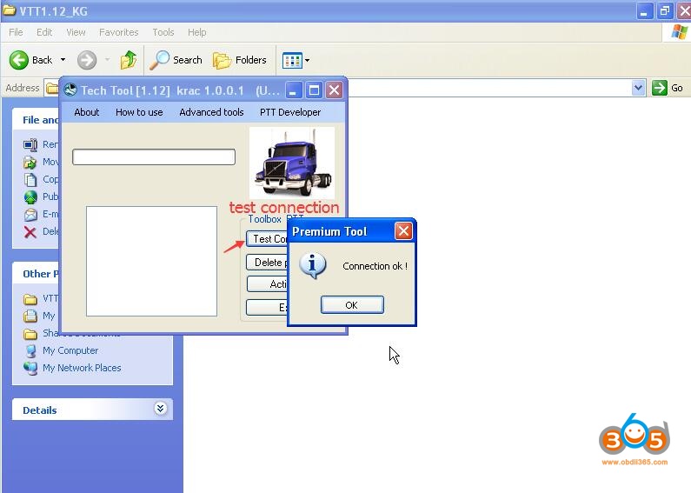Click the My Documents icon in Other Places

pyautogui.click(x=30, y=316)
